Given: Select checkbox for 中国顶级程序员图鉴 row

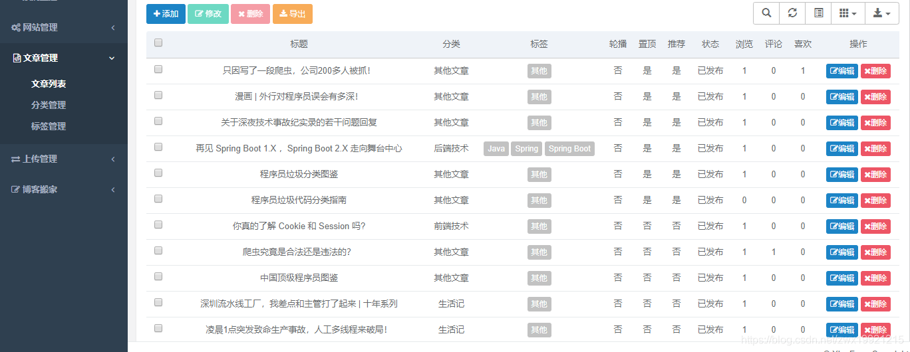Looking at the screenshot, I should [x=158, y=276].
